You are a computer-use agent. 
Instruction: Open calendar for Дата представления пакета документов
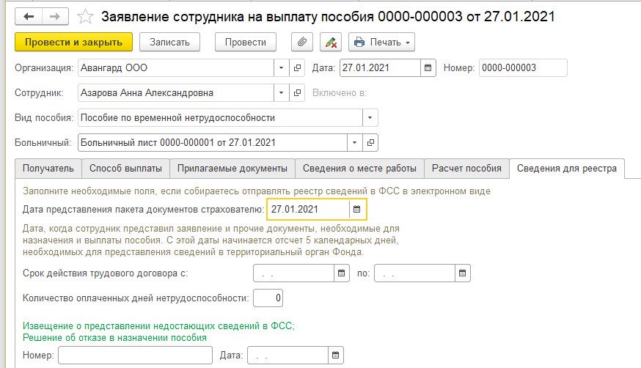pos(357,210)
